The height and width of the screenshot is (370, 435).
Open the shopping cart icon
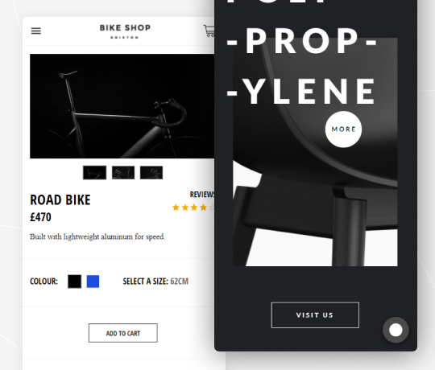click(209, 31)
